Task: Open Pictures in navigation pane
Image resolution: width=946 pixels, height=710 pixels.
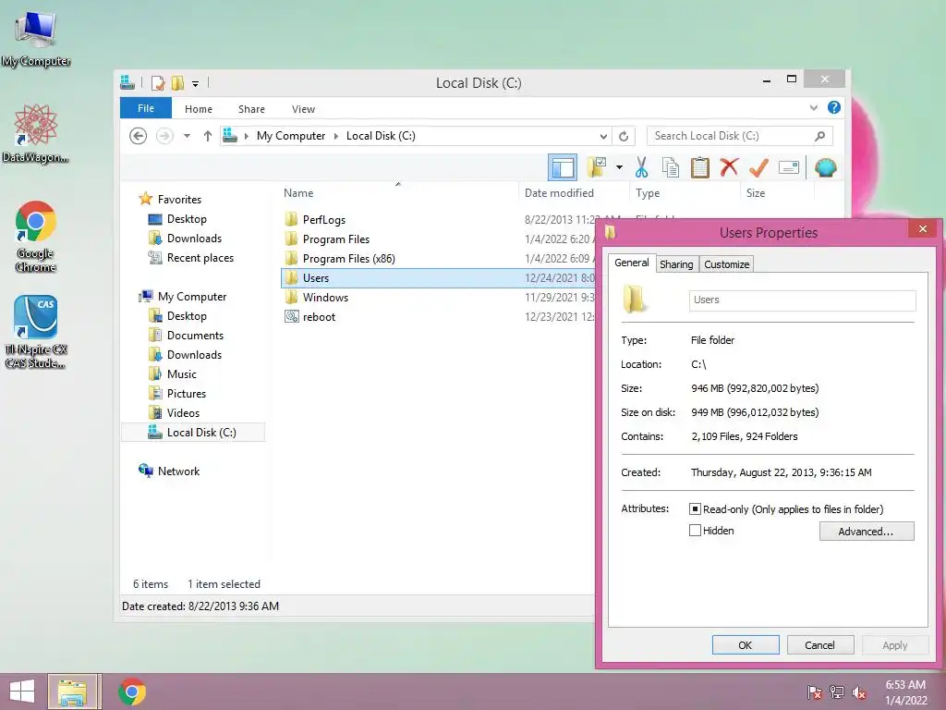Action: click(186, 393)
